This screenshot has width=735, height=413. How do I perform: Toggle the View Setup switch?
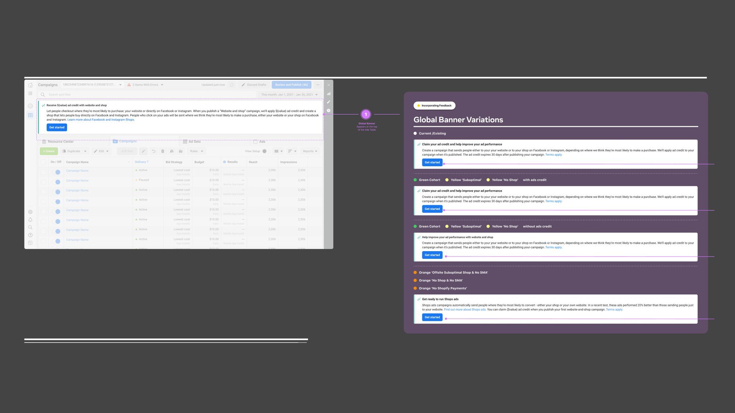coord(266,151)
